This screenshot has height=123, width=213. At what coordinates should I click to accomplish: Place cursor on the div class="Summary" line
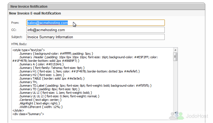[x=28, y=114]
